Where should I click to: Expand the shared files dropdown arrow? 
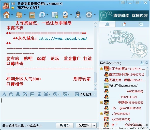tap(25, 15)
